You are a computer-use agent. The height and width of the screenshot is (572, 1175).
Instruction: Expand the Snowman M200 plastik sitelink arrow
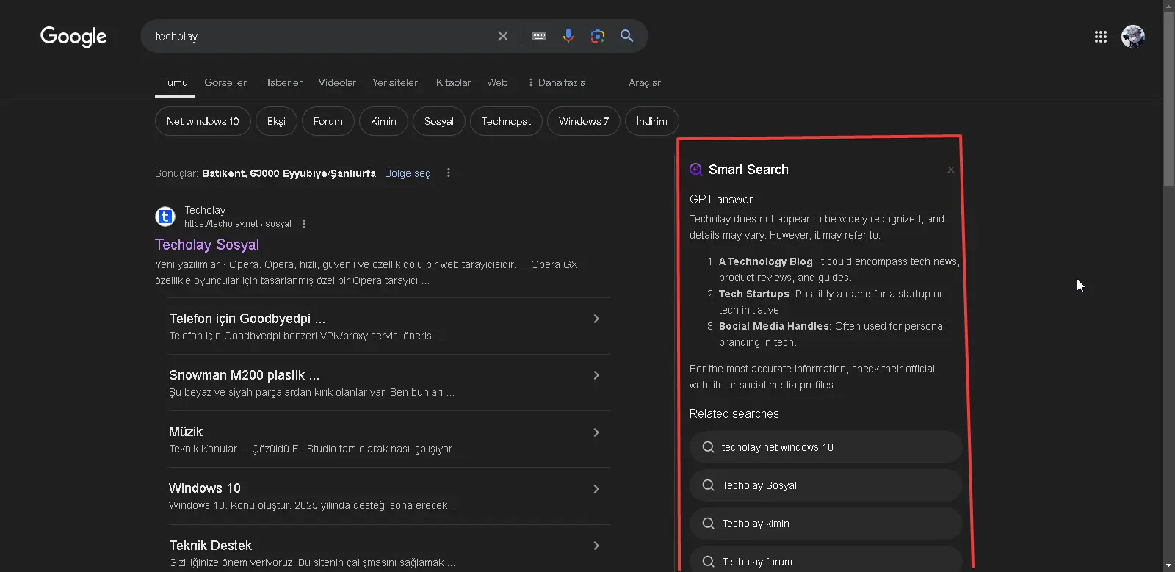(x=596, y=375)
